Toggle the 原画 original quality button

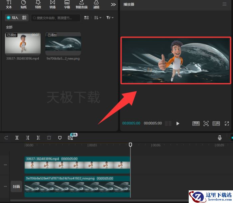tap(196, 123)
